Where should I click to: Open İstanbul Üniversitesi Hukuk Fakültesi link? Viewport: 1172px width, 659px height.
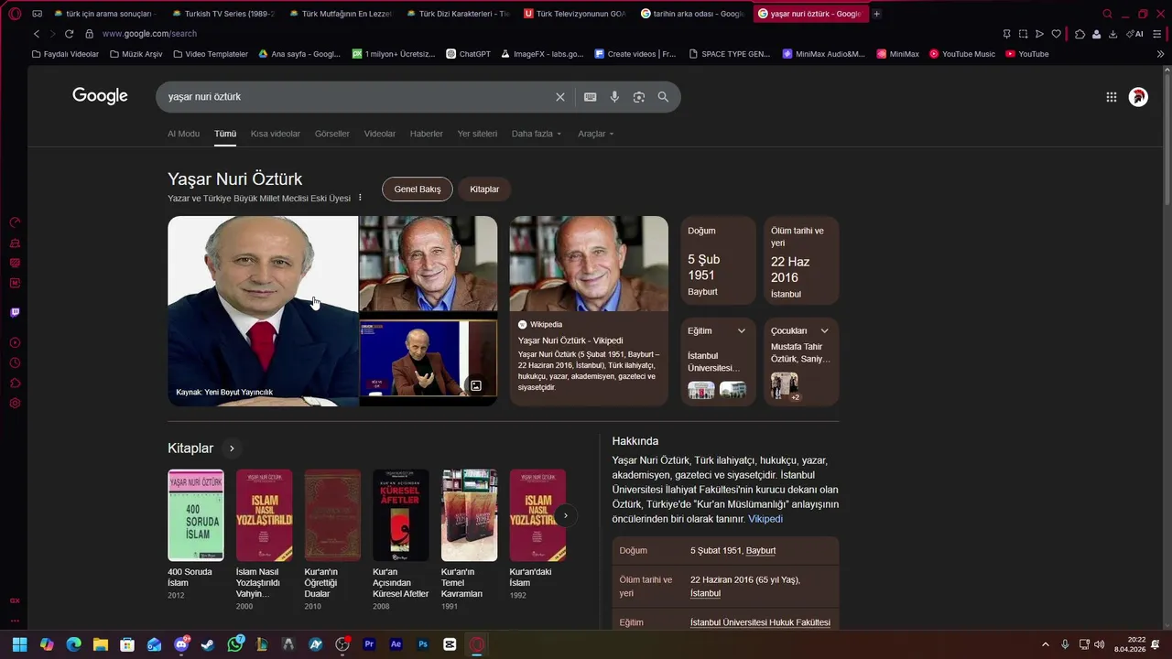coord(760,622)
